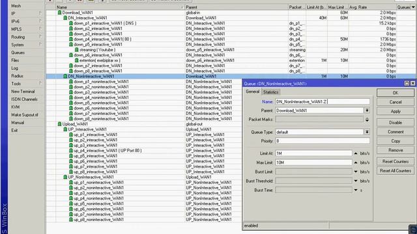Click the Limit At input field showing 1M

[313, 153]
